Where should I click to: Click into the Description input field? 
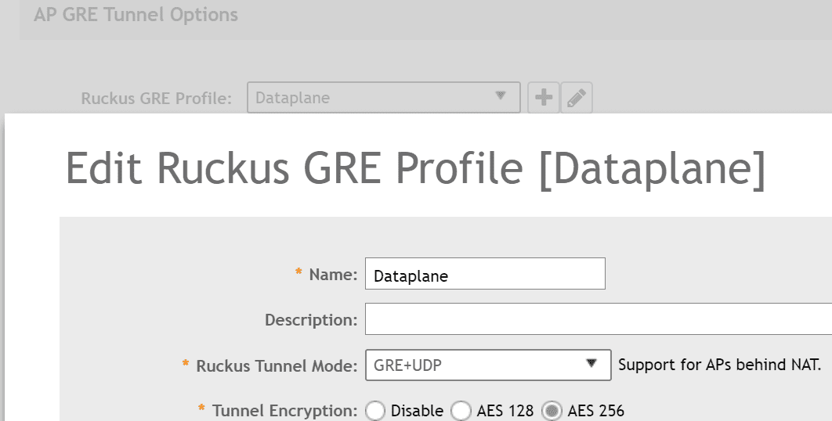[x=599, y=319]
